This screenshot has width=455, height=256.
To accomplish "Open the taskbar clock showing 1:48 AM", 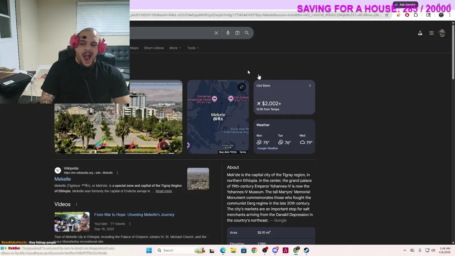I will coord(445,250).
